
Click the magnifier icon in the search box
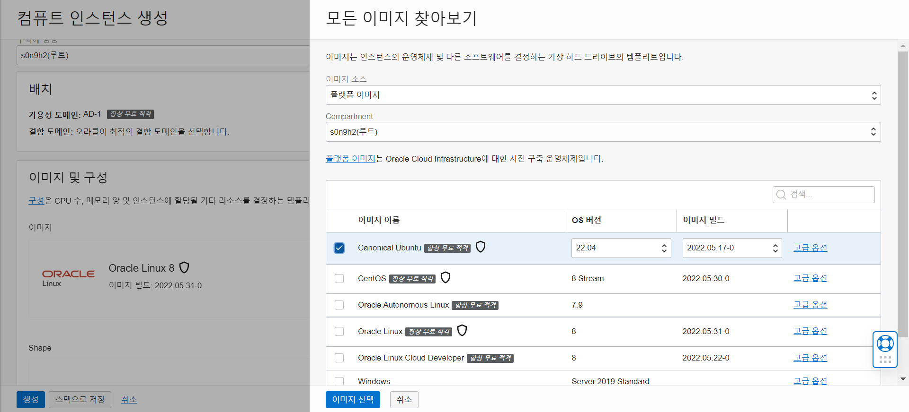[781, 195]
